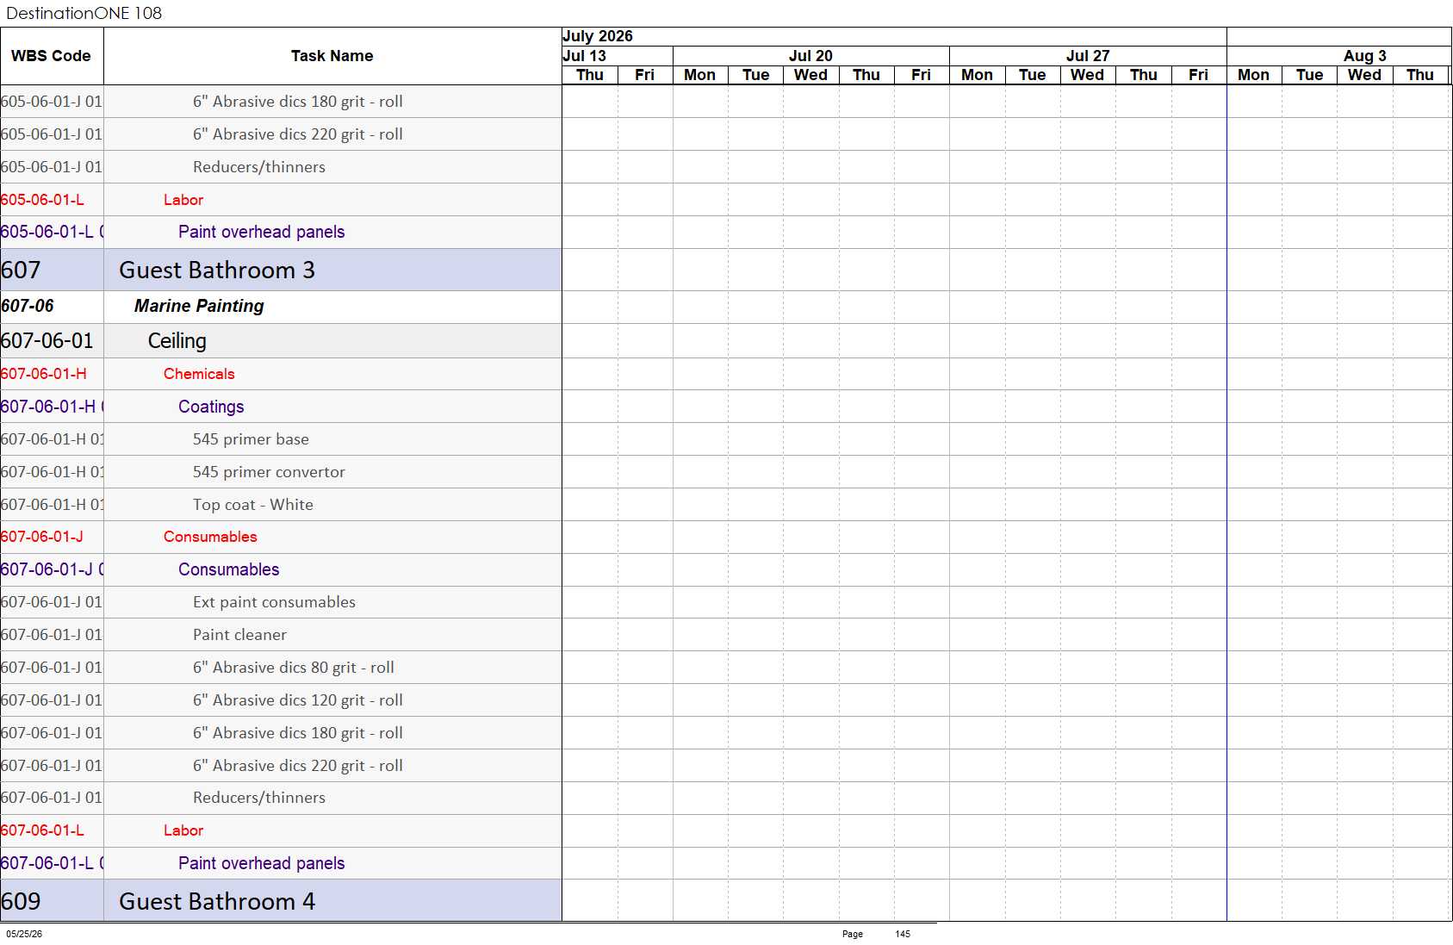Select the Marine Painting task name
1453x945 pixels.
pos(199,306)
